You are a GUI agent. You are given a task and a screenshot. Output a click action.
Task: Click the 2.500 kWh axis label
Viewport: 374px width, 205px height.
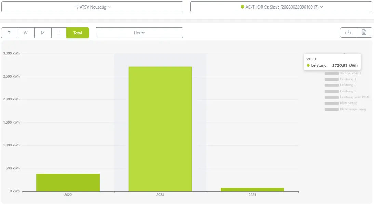11,76
